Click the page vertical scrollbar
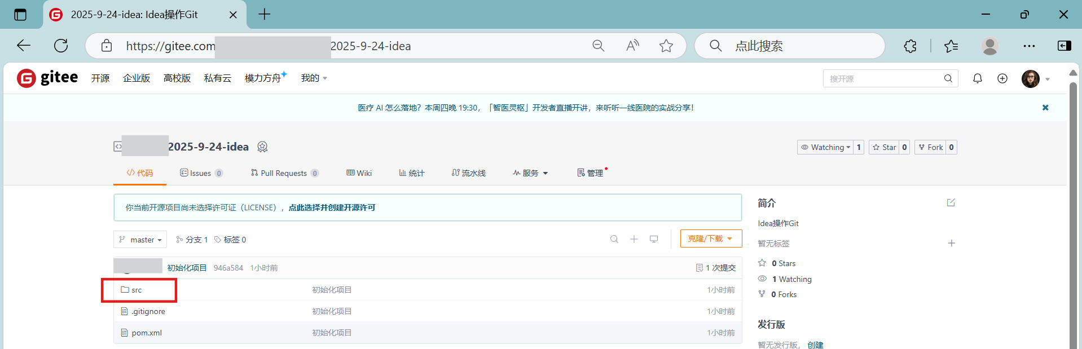 (1073, 214)
